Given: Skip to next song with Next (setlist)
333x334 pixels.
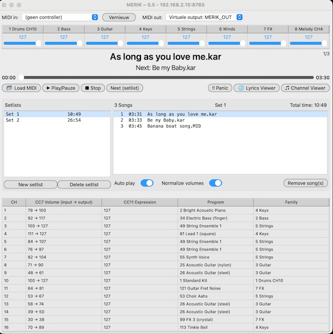Looking at the screenshot, I should tap(125, 88).
